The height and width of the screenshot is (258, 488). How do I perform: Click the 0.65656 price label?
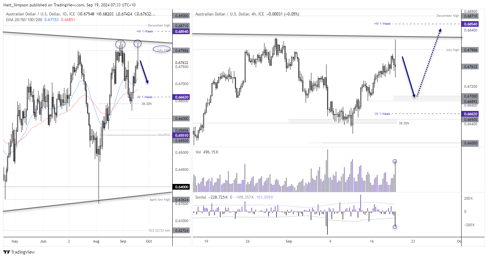tap(181, 130)
